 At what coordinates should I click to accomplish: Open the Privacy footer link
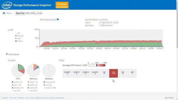tap(27, 98)
